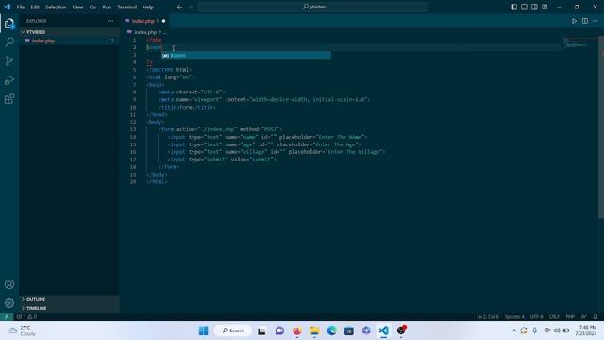Click the taskbar Search box
The height and width of the screenshot is (340, 604).
pyautogui.click(x=233, y=331)
